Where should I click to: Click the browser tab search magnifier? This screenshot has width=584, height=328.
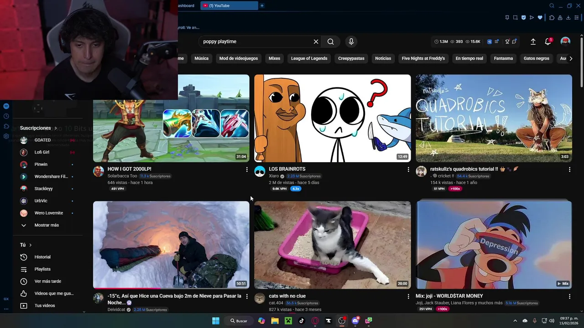click(552, 5)
